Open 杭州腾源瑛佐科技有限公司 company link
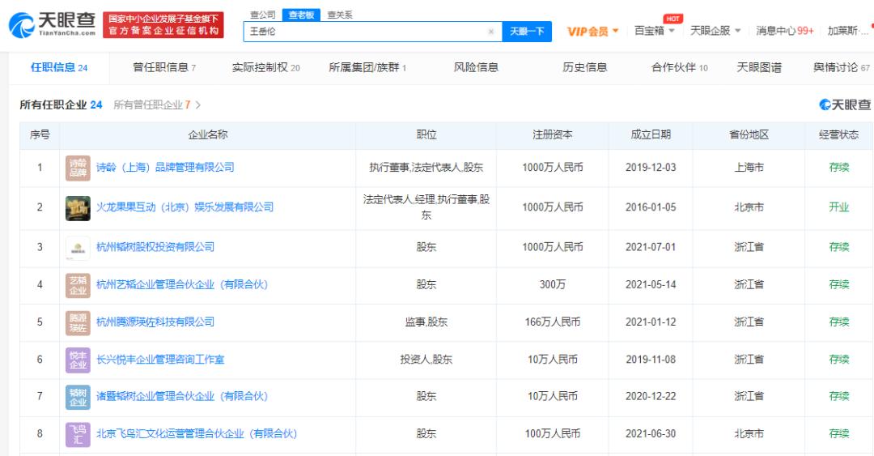 pyautogui.click(x=155, y=322)
